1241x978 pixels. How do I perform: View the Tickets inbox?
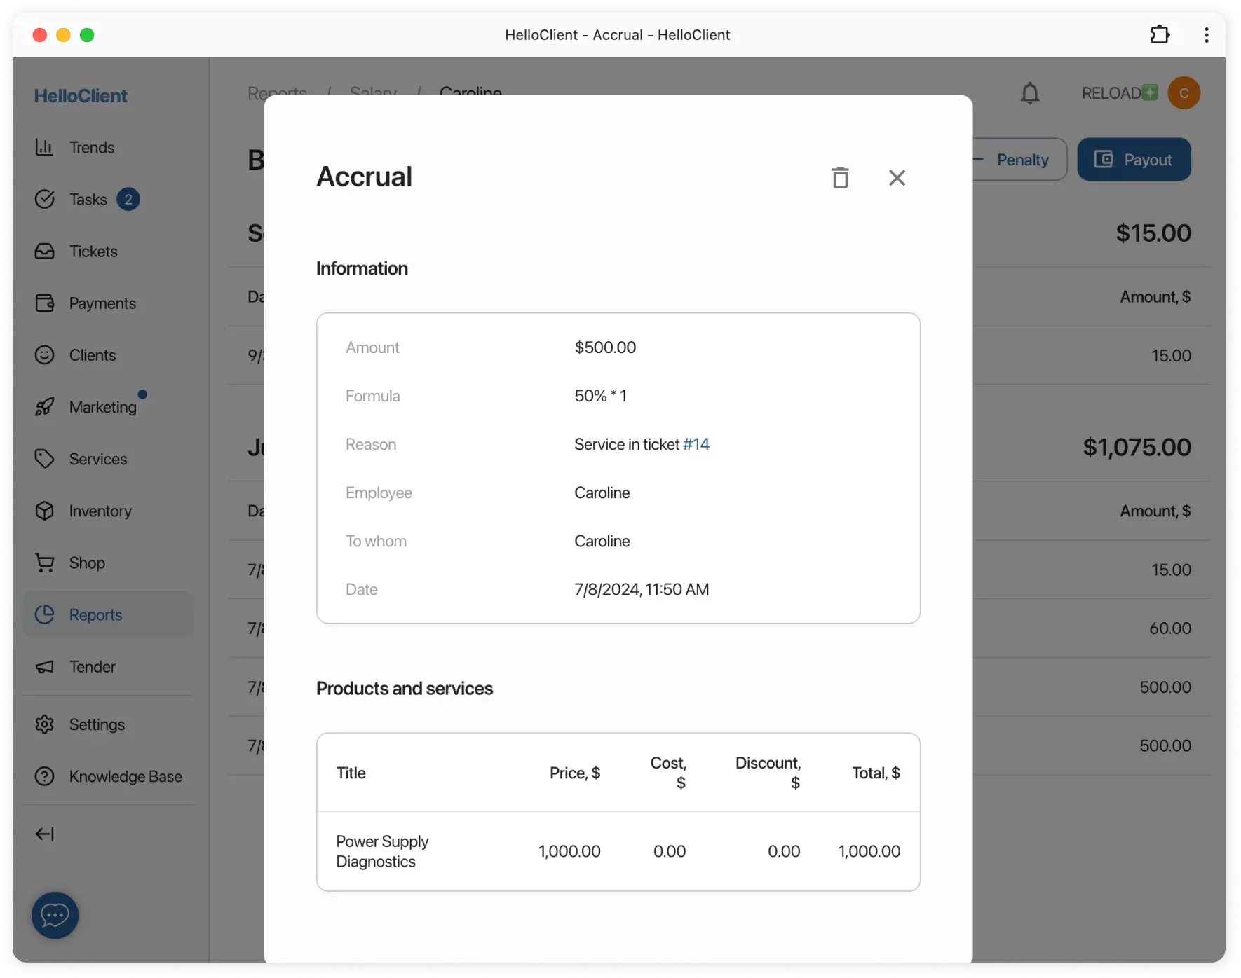(x=92, y=252)
